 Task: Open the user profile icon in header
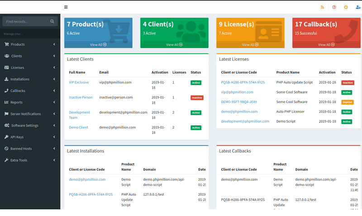point(358,7)
